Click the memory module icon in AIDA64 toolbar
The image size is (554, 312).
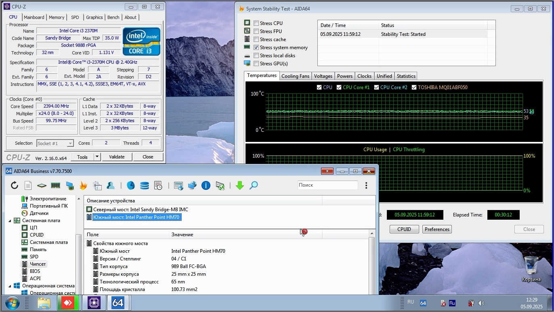tap(55, 185)
